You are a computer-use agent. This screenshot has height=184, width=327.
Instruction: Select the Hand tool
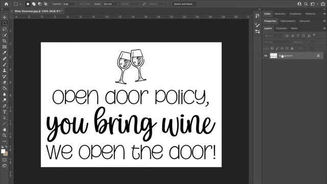pos(5,129)
